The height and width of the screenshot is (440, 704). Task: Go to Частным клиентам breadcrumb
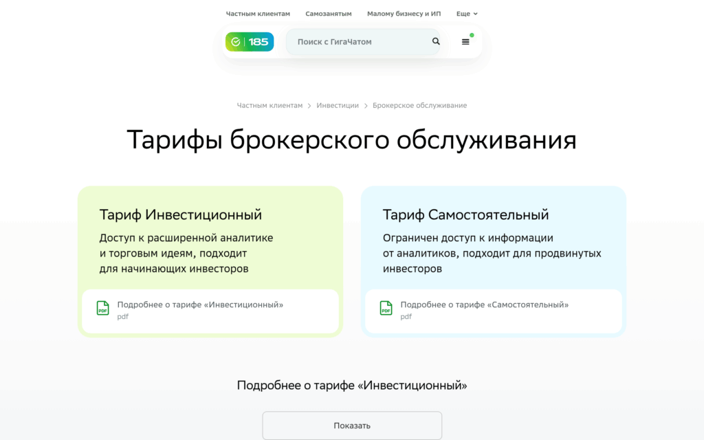269,105
